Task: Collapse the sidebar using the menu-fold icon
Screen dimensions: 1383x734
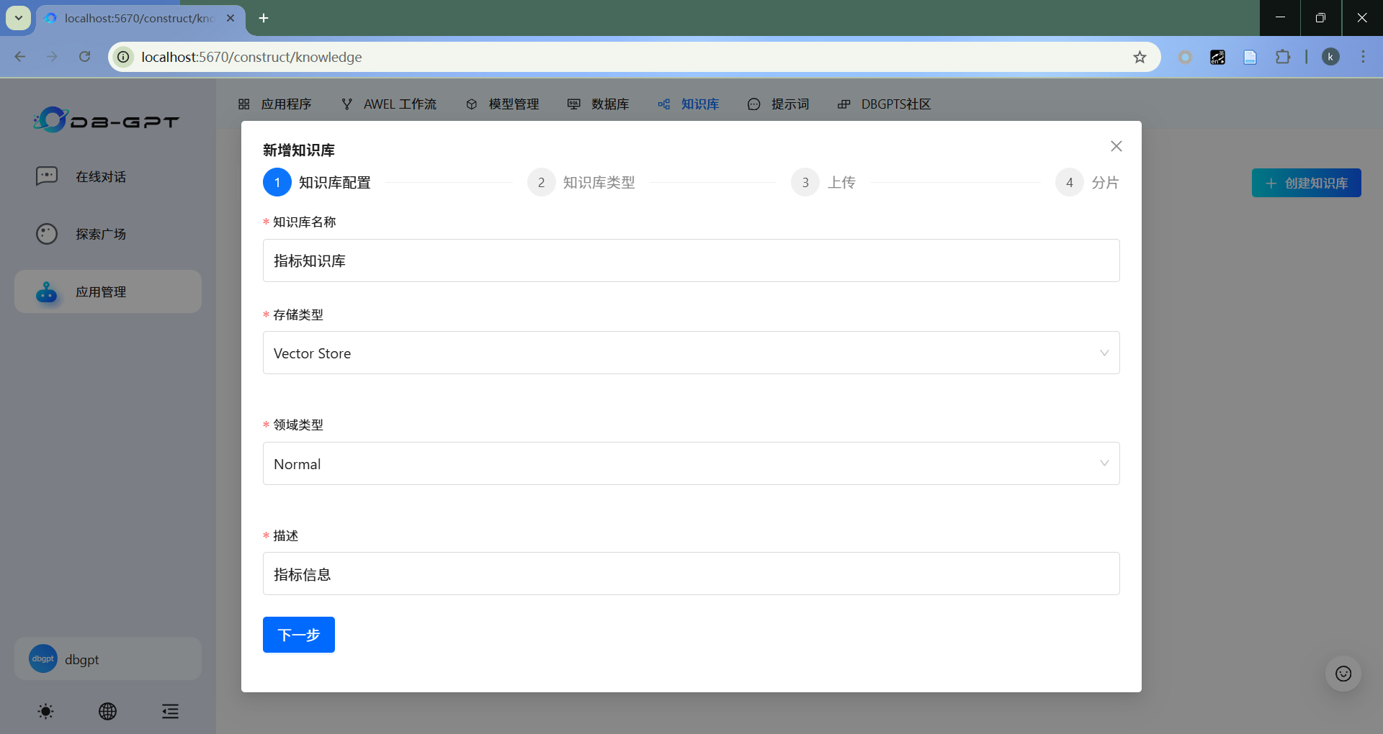Action: click(170, 712)
